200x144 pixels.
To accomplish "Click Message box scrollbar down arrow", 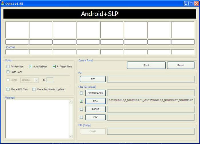I will coord(71,136).
